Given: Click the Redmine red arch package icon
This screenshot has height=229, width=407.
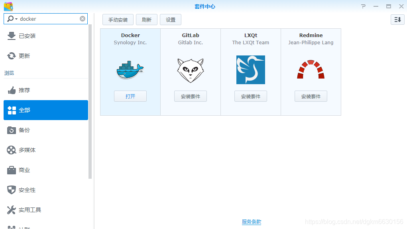Looking at the screenshot, I should tap(311, 69).
